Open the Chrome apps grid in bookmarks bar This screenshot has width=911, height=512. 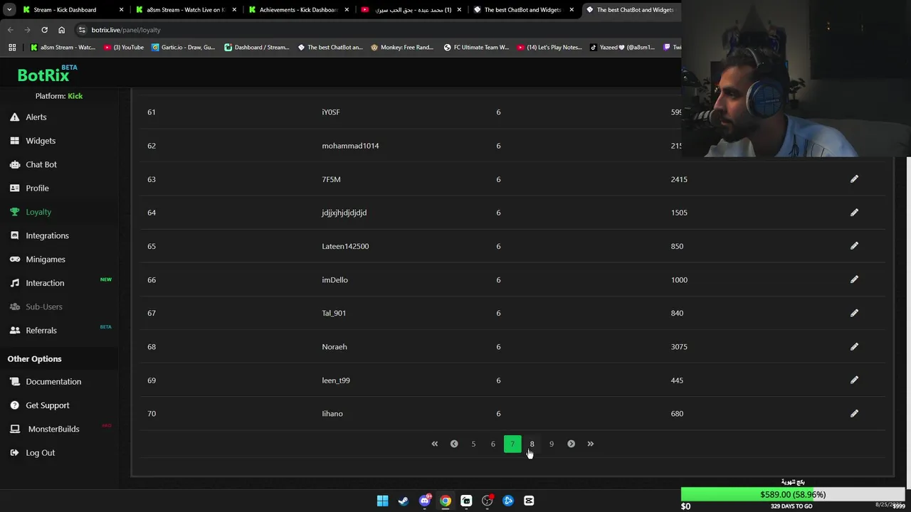pyautogui.click(x=12, y=47)
